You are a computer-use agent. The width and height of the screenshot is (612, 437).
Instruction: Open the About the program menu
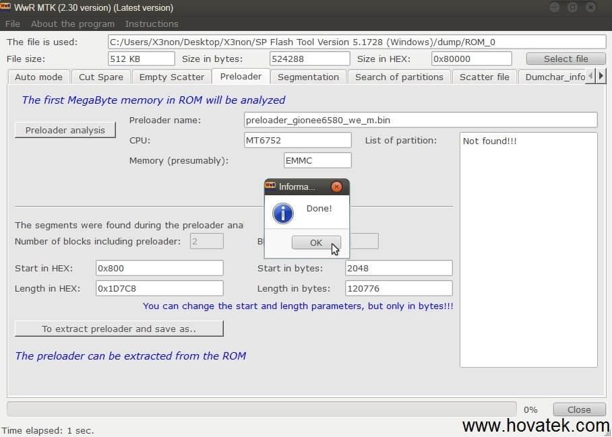tap(73, 24)
